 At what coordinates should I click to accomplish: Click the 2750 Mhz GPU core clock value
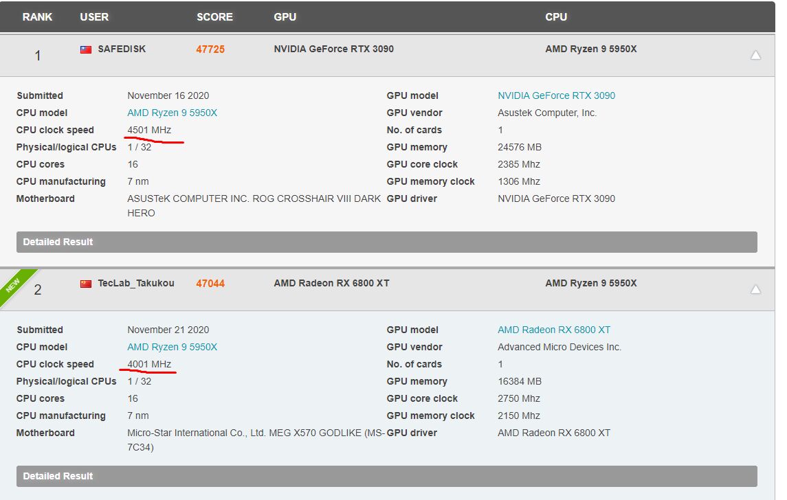click(519, 398)
